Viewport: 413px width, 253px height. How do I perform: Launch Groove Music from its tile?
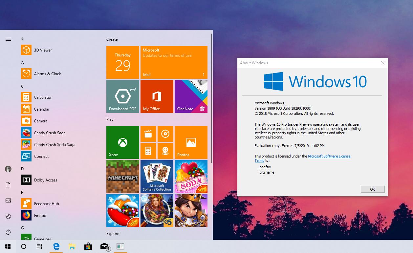[x=165, y=134]
